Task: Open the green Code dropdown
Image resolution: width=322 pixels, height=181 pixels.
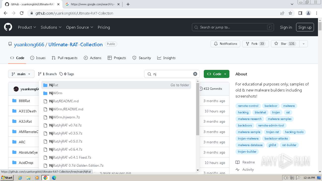Action: (x=217, y=74)
